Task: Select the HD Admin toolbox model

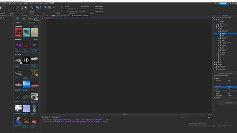Action: click(26, 60)
